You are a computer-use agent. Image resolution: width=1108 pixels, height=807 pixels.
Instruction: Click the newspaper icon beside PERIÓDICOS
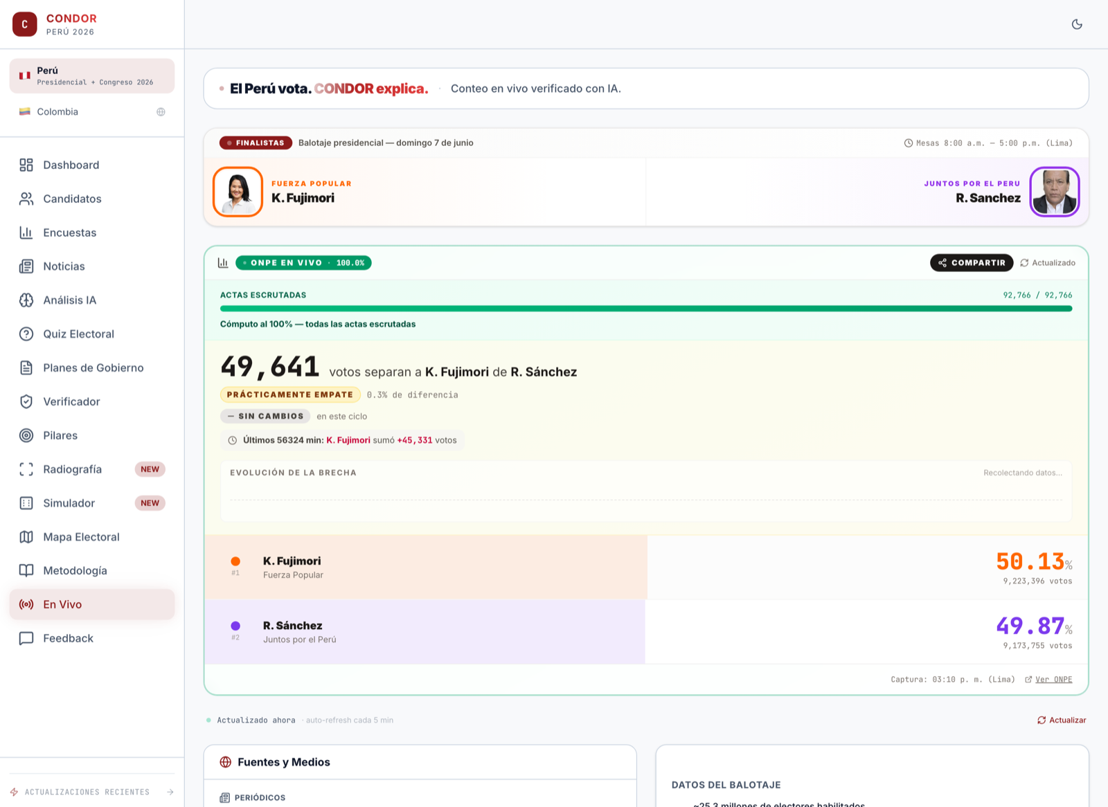[224, 798]
